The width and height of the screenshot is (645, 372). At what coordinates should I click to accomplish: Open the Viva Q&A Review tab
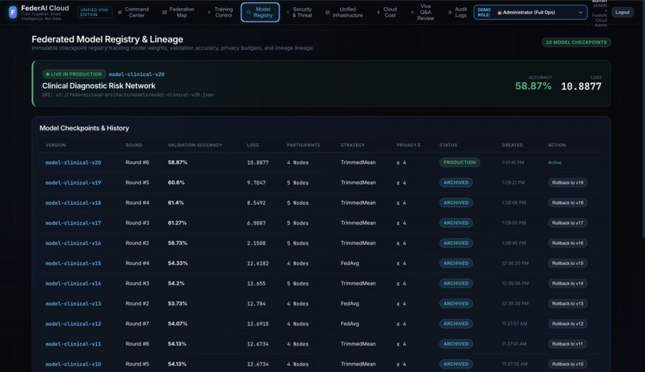click(x=423, y=12)
